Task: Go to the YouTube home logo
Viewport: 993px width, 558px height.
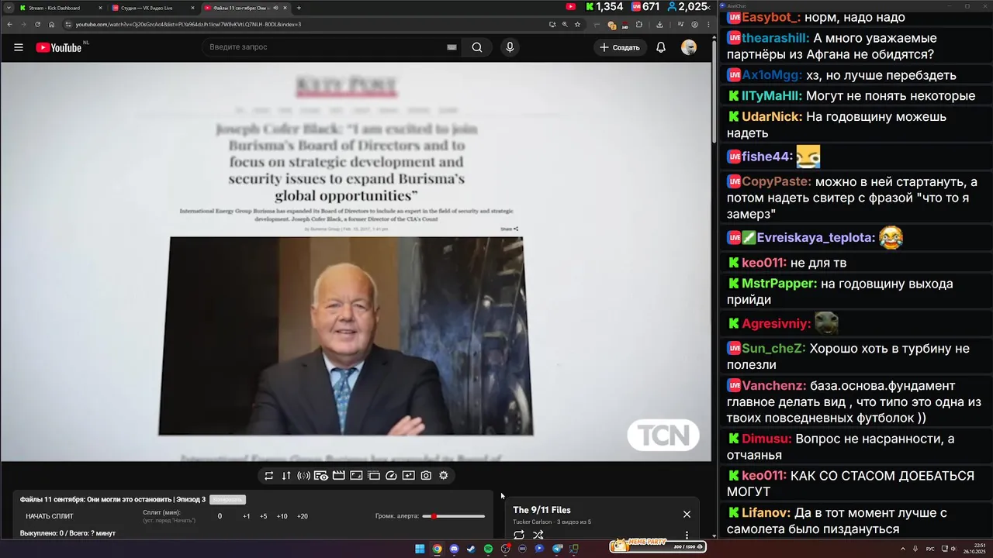Action: [59, 47]
